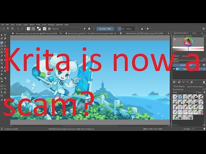Open the Edit menu
Image resolution: width=206 pixels, height=154 pixels.
(x=7, y=25)
